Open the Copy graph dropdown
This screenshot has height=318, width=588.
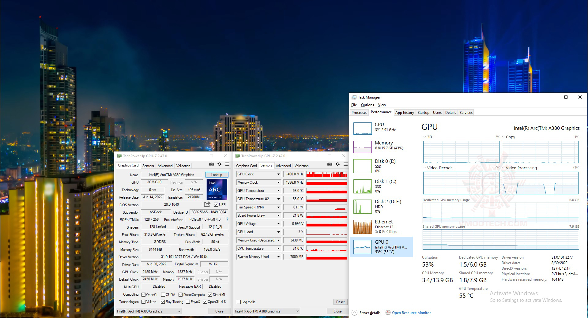pos(503,137)
